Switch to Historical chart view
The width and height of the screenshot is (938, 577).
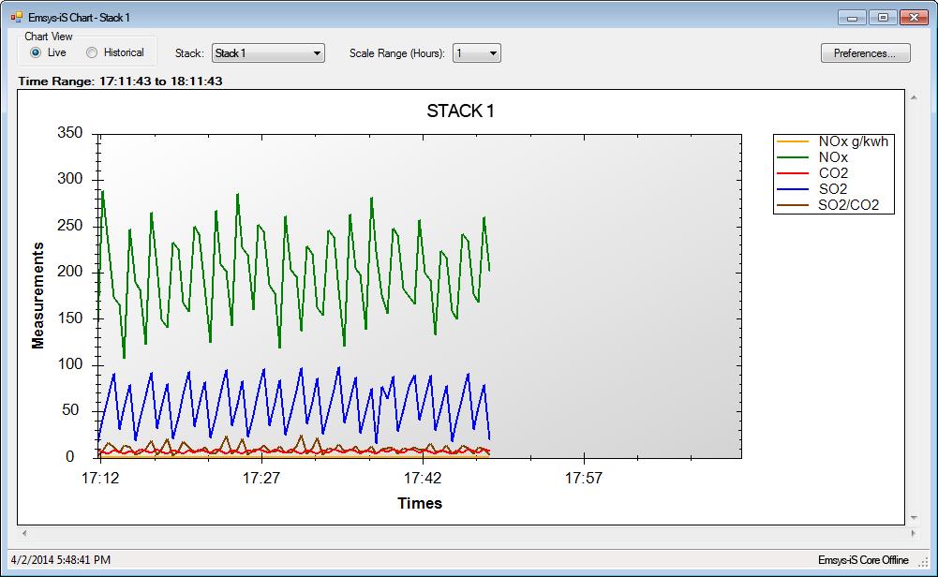91,52
